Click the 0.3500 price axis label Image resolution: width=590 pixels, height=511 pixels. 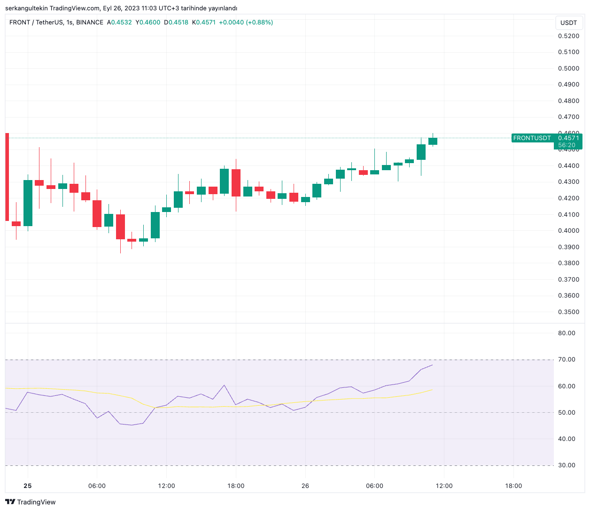[x=568, y=312]
